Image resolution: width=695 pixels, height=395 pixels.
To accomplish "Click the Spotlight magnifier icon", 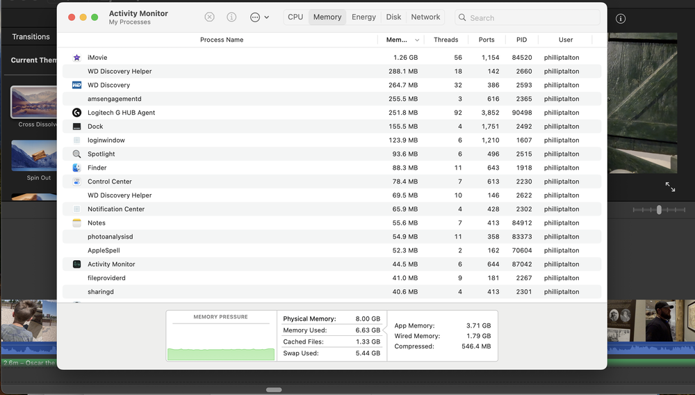I will (x=76, y=154).
